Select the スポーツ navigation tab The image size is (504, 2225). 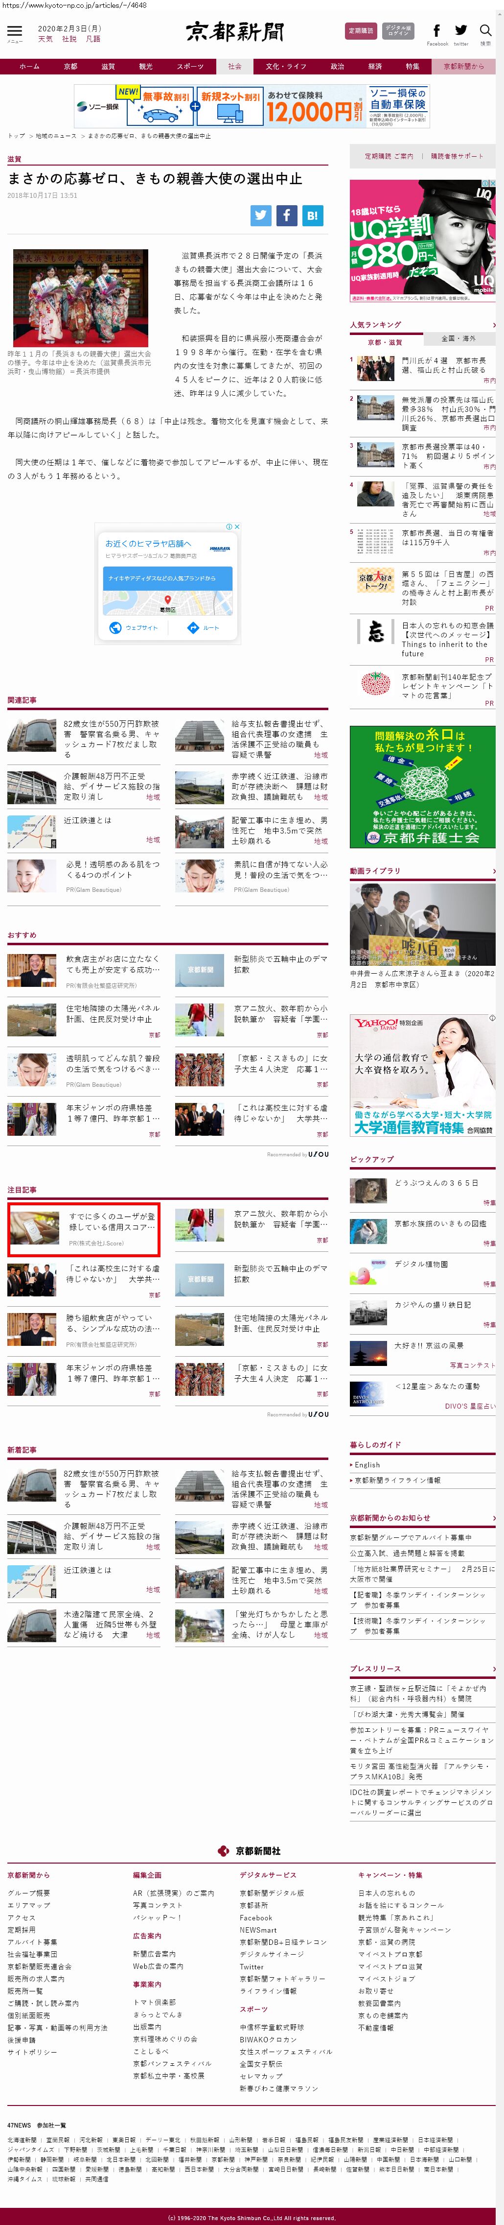click(191, 67)
